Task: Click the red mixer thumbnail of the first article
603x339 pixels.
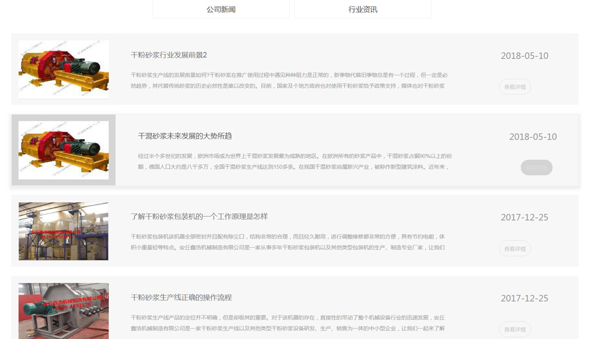Action: coord(63,69)
